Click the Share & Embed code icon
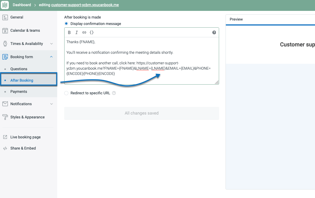 click(5, 148)
